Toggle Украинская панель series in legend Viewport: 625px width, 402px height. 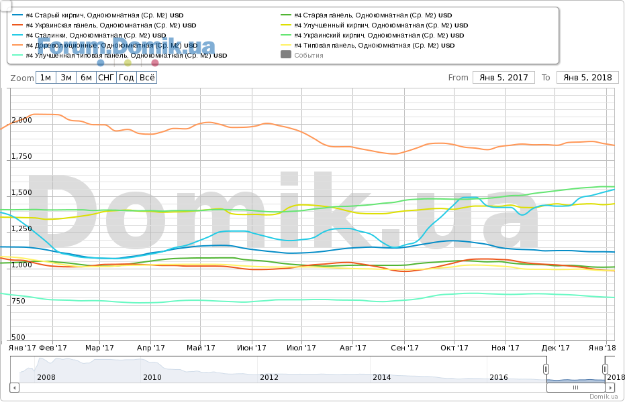click(x=105, y=25)
